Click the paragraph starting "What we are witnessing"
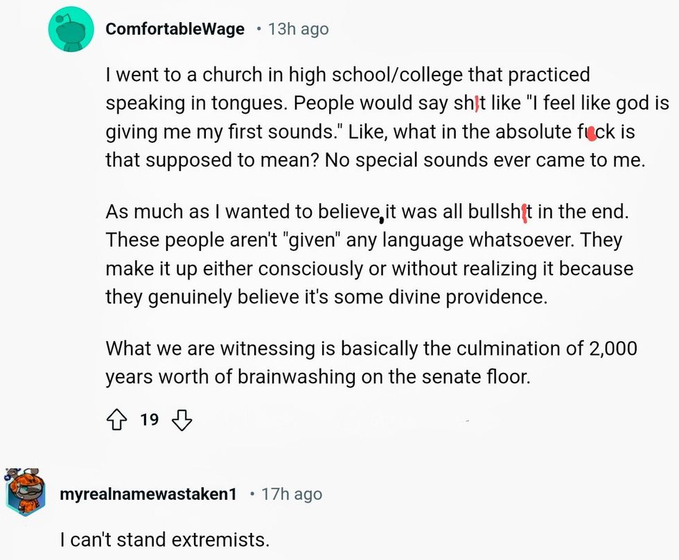 point(371,362)
